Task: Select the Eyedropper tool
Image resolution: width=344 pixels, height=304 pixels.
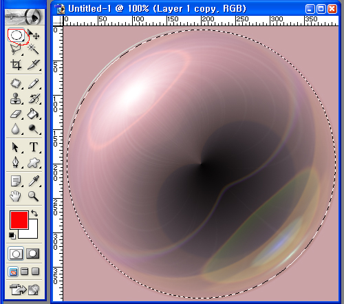Action: 34,181
